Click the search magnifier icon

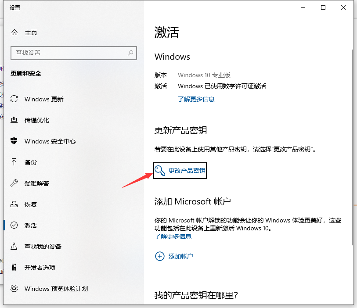130,53
